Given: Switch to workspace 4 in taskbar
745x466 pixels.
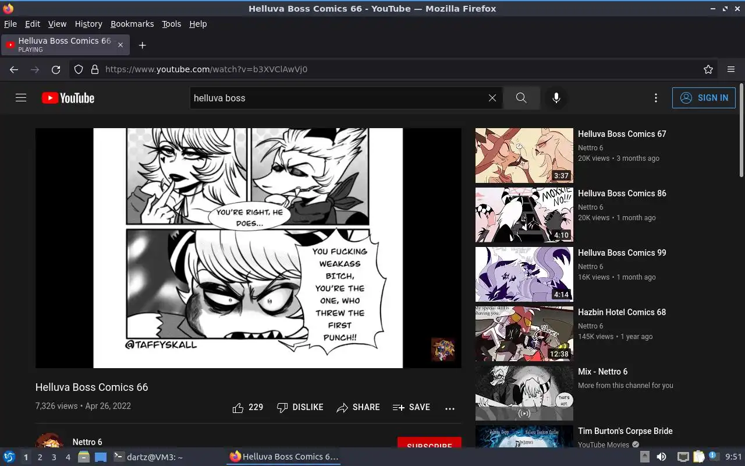Looking at the screenshot, I should point(68,457).
